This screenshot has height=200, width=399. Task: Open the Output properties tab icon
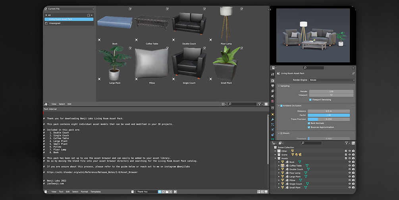[272, 86]
